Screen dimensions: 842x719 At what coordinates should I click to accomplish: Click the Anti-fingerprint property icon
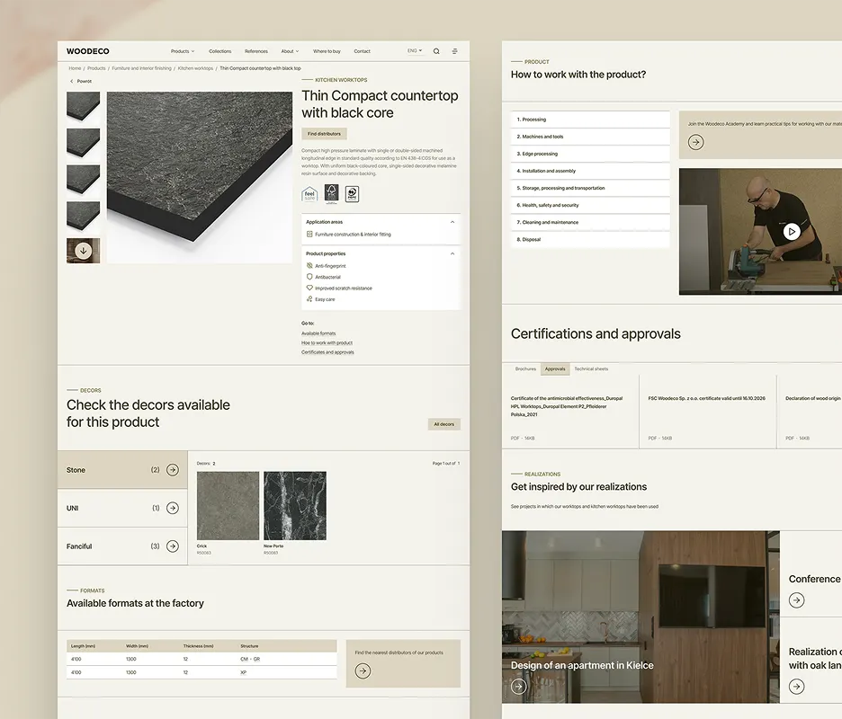[309, 266]
